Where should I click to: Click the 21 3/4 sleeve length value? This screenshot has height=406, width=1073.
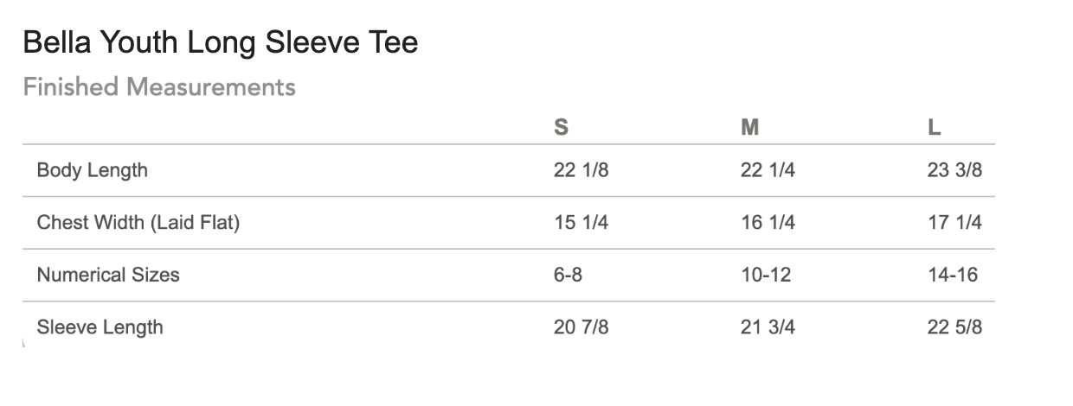tap(768, 327)
